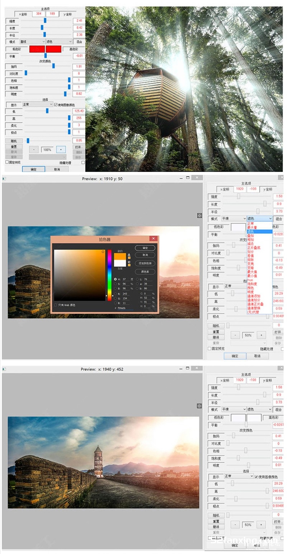This screenshot has width=287, height=554.
Task: Click the 低 value field showing 125.43
Action: [79, 111]
